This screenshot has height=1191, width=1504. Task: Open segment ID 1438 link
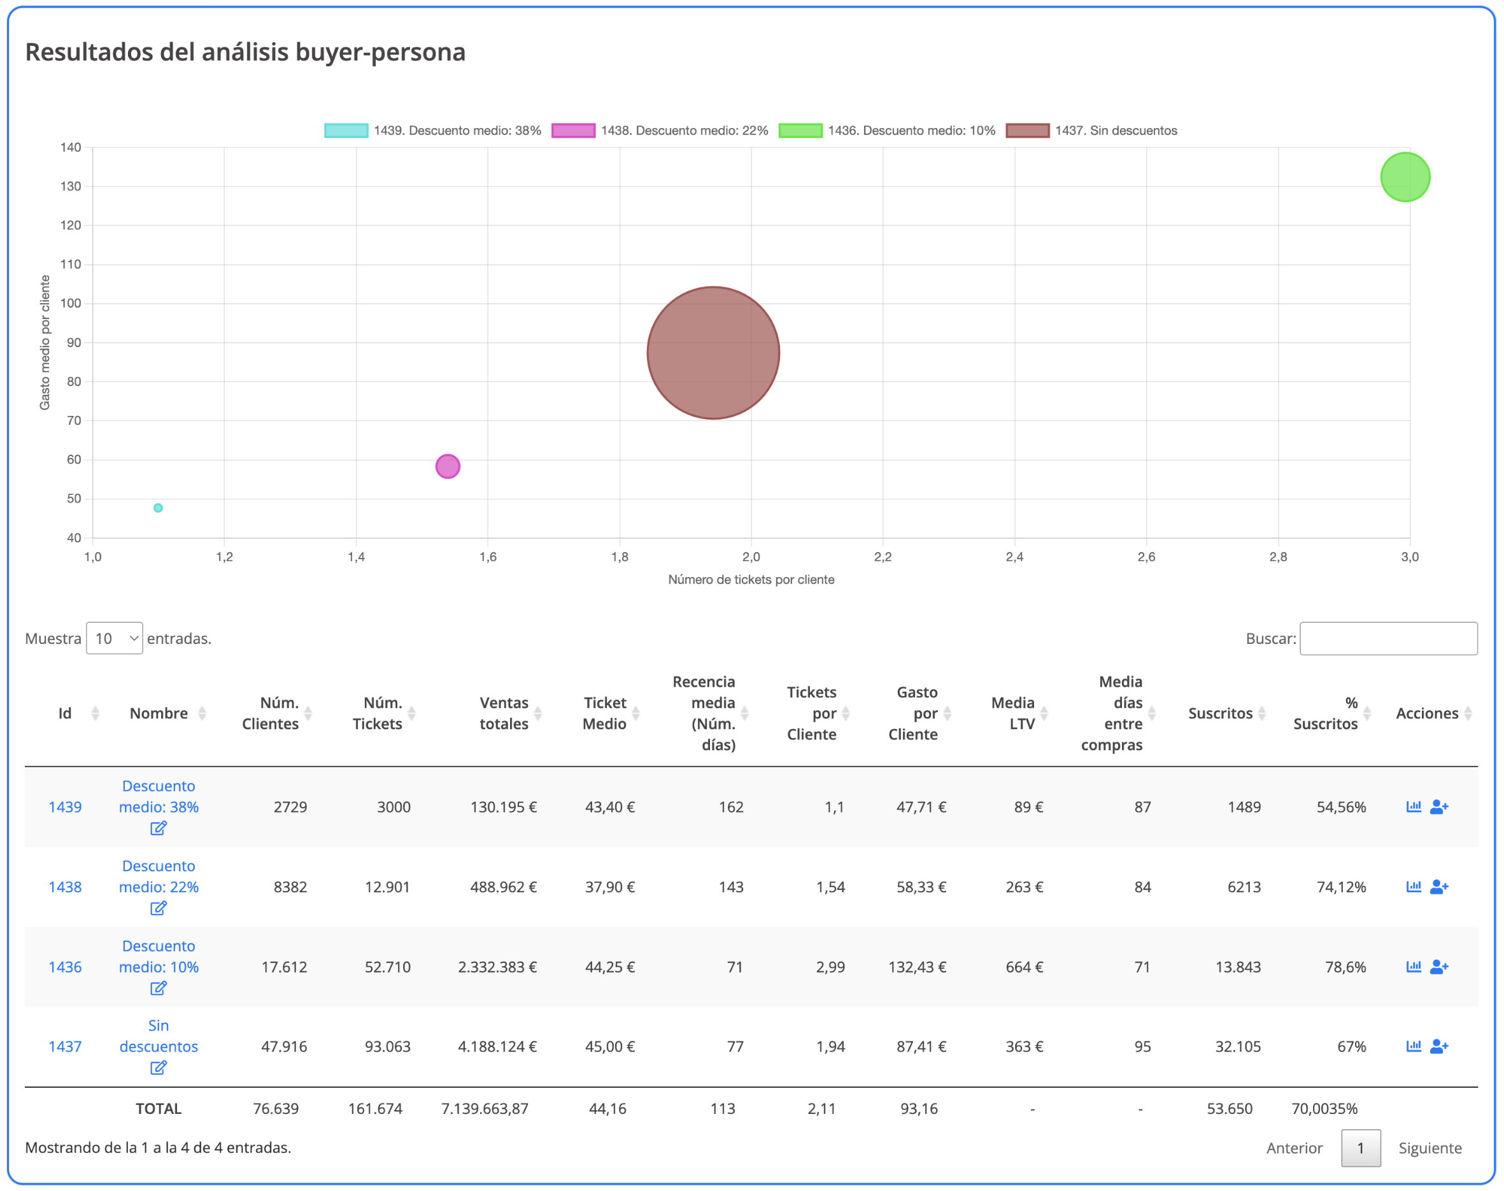(65, 887)
